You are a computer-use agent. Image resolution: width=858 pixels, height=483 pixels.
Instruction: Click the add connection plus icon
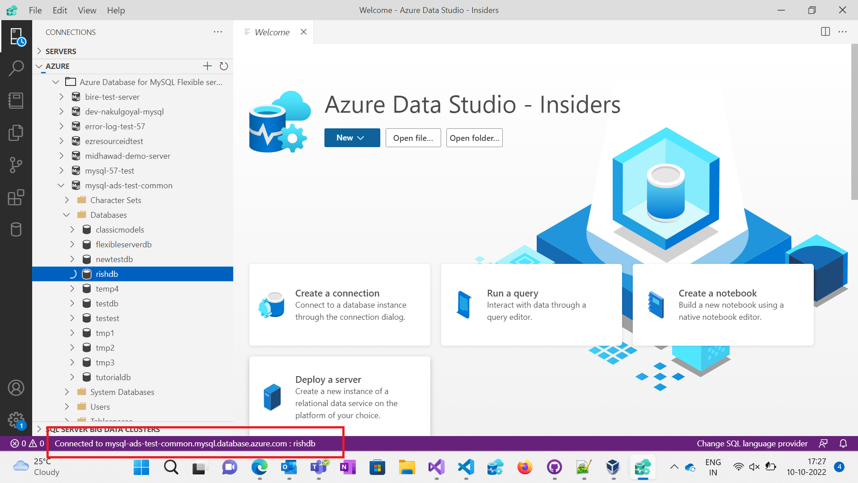(207, 66)
